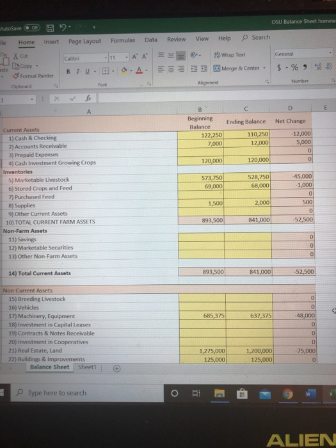This screenshot has width=336, height=448.
Task: Click the Copy button
Action: pos(22,66)
